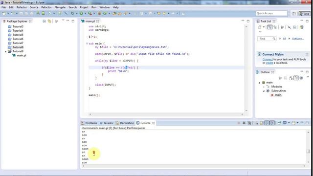Click the New Java Class green icon
The width and height of the screenshot is (313, 176).
pyautogui.click(x=105, y=13)
